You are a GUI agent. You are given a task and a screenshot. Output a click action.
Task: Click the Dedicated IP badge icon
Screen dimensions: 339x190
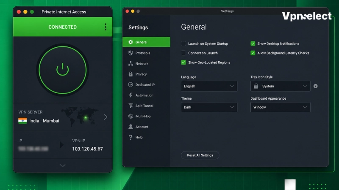[131, 85]
